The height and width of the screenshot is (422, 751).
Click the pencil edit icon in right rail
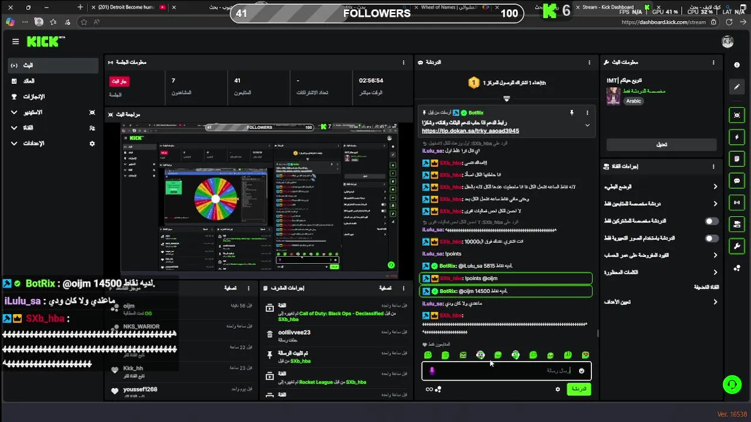[737, 87]
